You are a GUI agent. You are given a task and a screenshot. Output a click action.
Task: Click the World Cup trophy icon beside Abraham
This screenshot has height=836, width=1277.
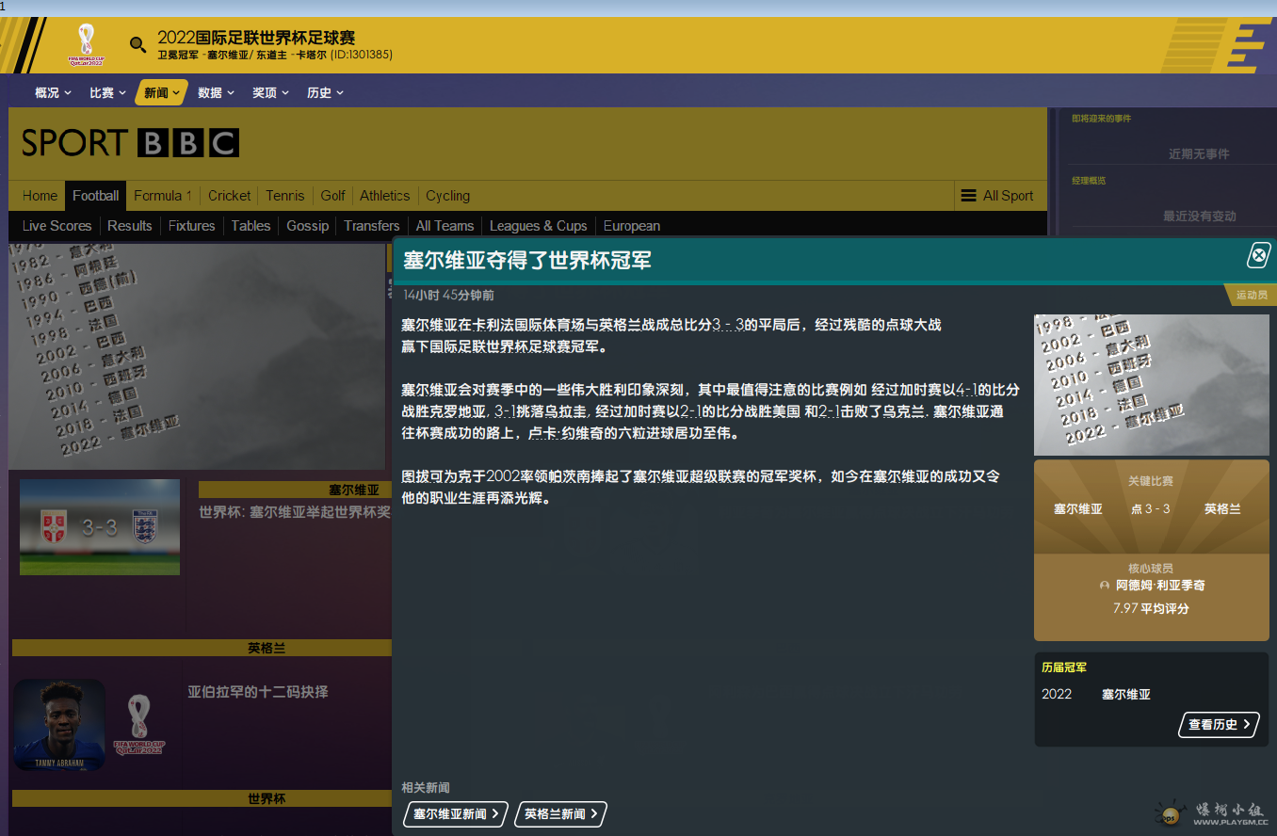pyautogui.click(x=138, y=724)
